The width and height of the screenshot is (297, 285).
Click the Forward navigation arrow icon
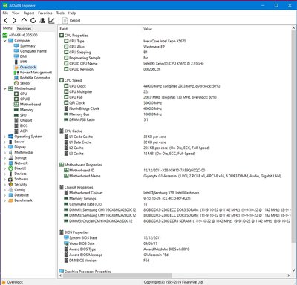[x=15, y=21]
